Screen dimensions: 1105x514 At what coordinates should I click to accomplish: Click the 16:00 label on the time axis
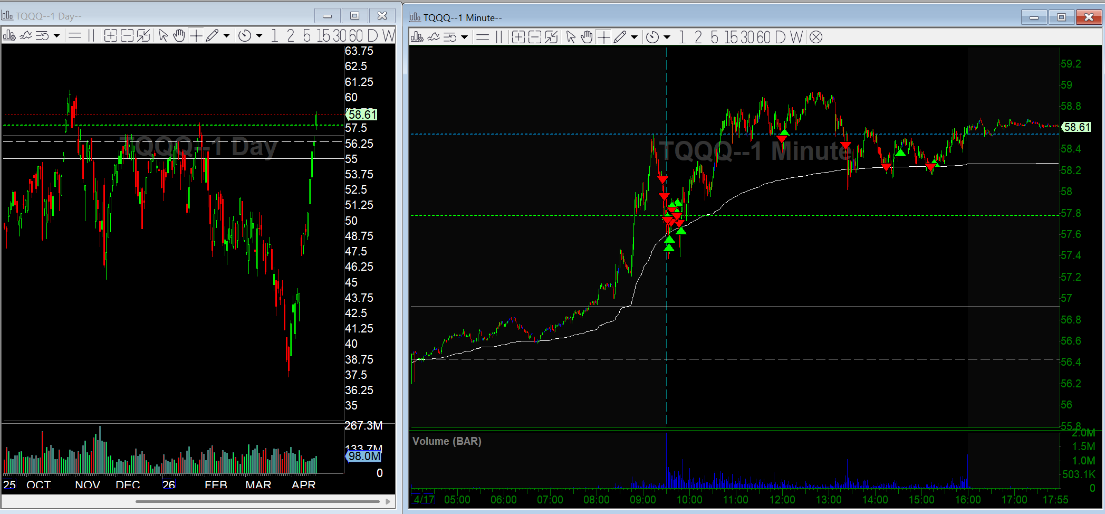(968, 499)
